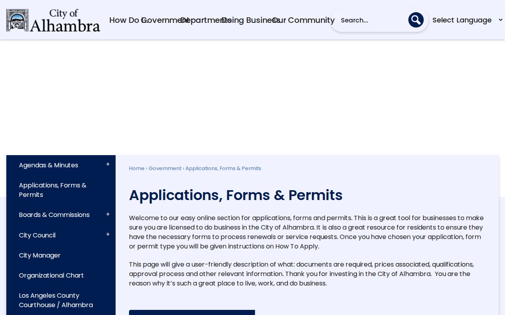Go to Agendas & Minutes sidebar link

click(49, 165)
